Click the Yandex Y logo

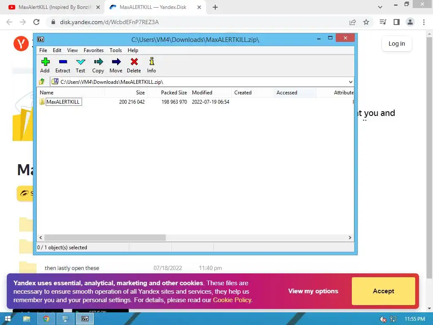[x=21, y=44]
